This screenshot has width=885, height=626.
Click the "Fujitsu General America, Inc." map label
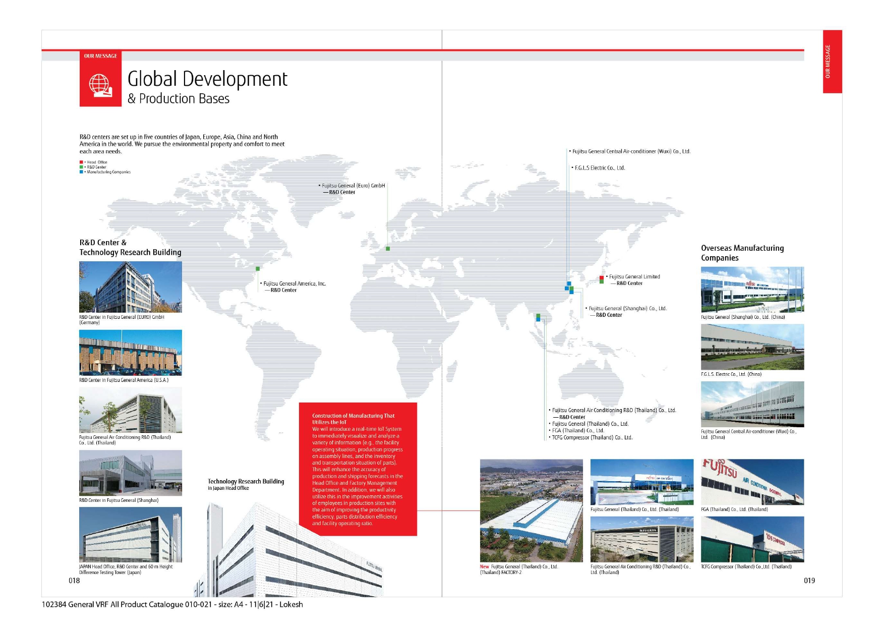tap(294, 283)
